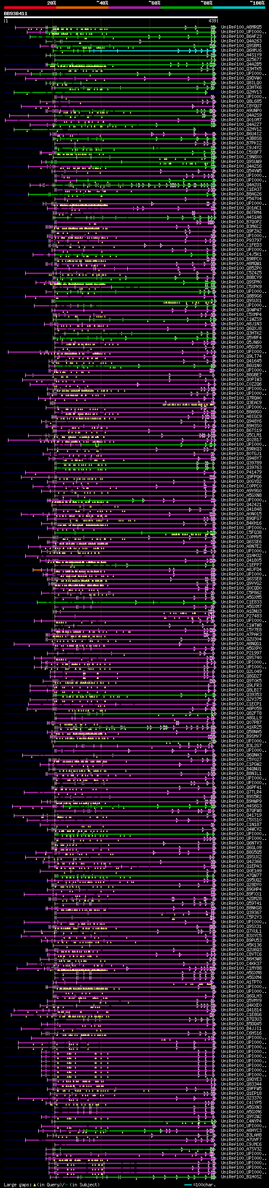
Task: Click hit label UniRef100_B8GBE7
Action: (241, 375)
